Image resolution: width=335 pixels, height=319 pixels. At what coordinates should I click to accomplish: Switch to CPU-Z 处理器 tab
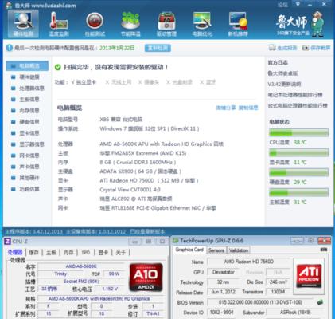pos(15,252)
